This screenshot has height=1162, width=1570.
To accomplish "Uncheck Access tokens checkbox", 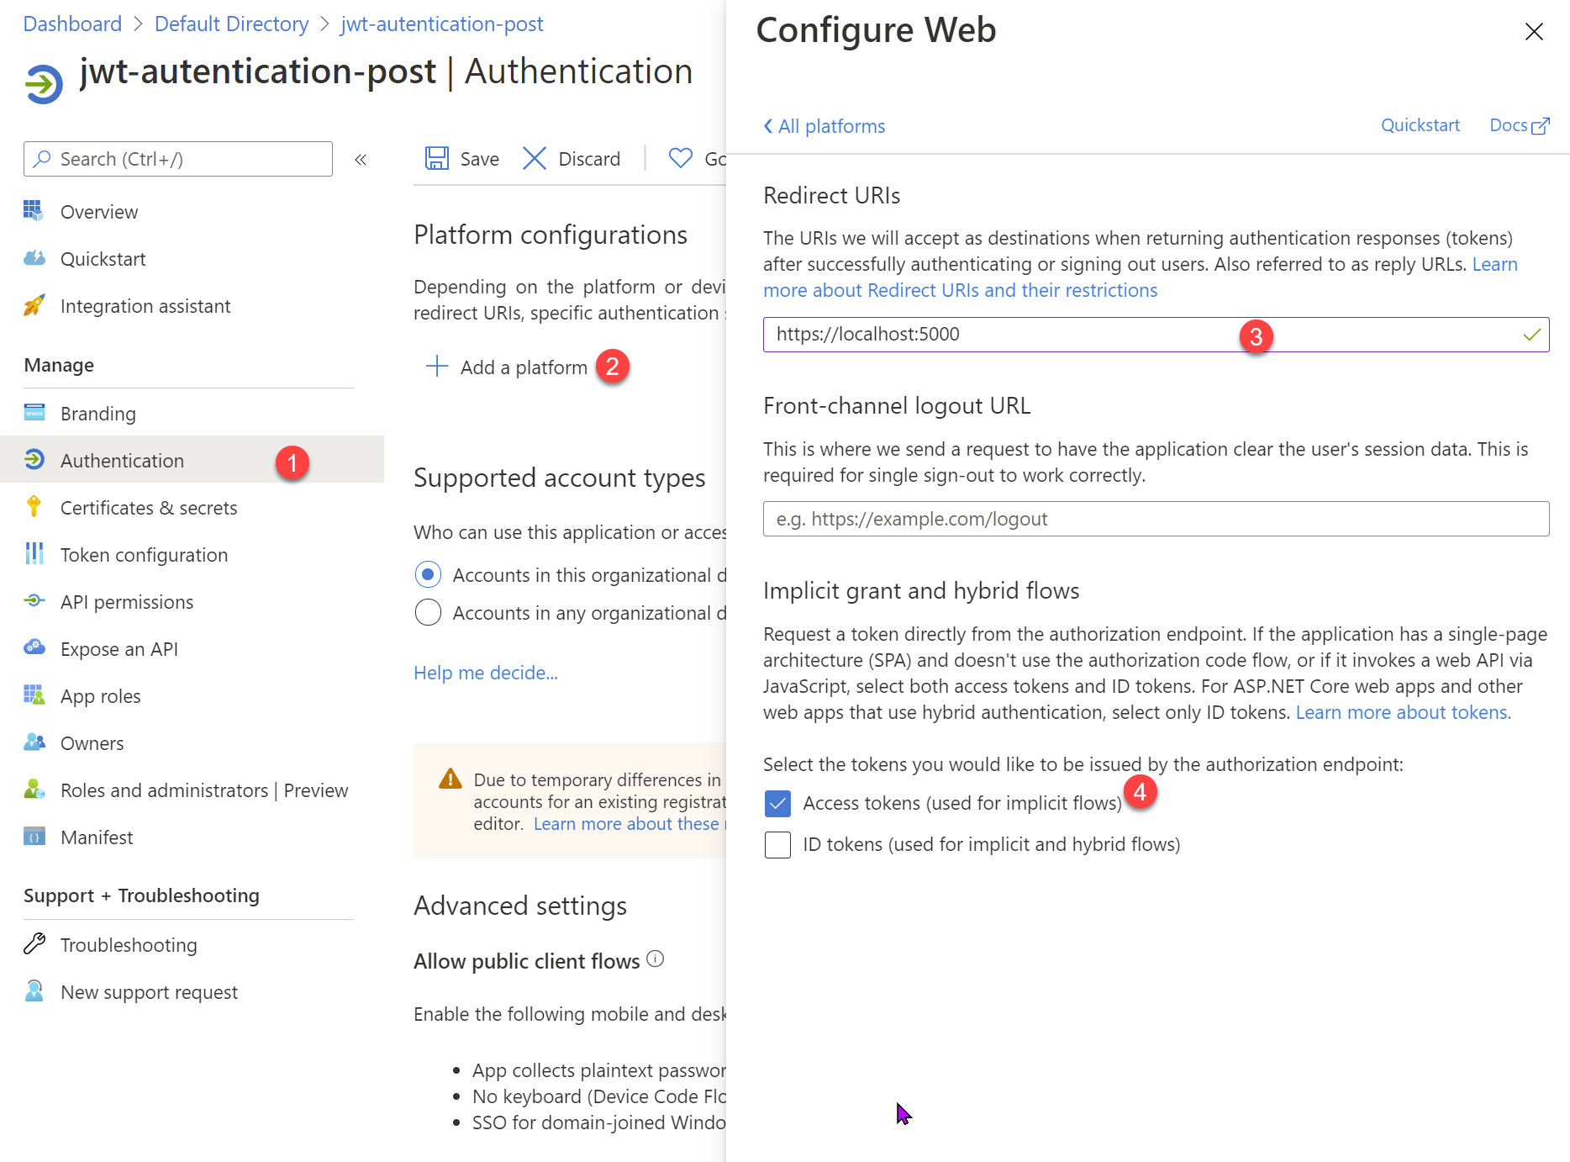I will coord(777,803).
